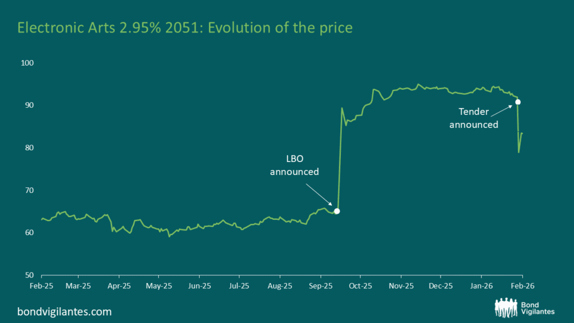Image resolution: width=574 pixels, height=323 pixels.
Task: Click the Oct-25 x-axis label
Action: point(360,285)
